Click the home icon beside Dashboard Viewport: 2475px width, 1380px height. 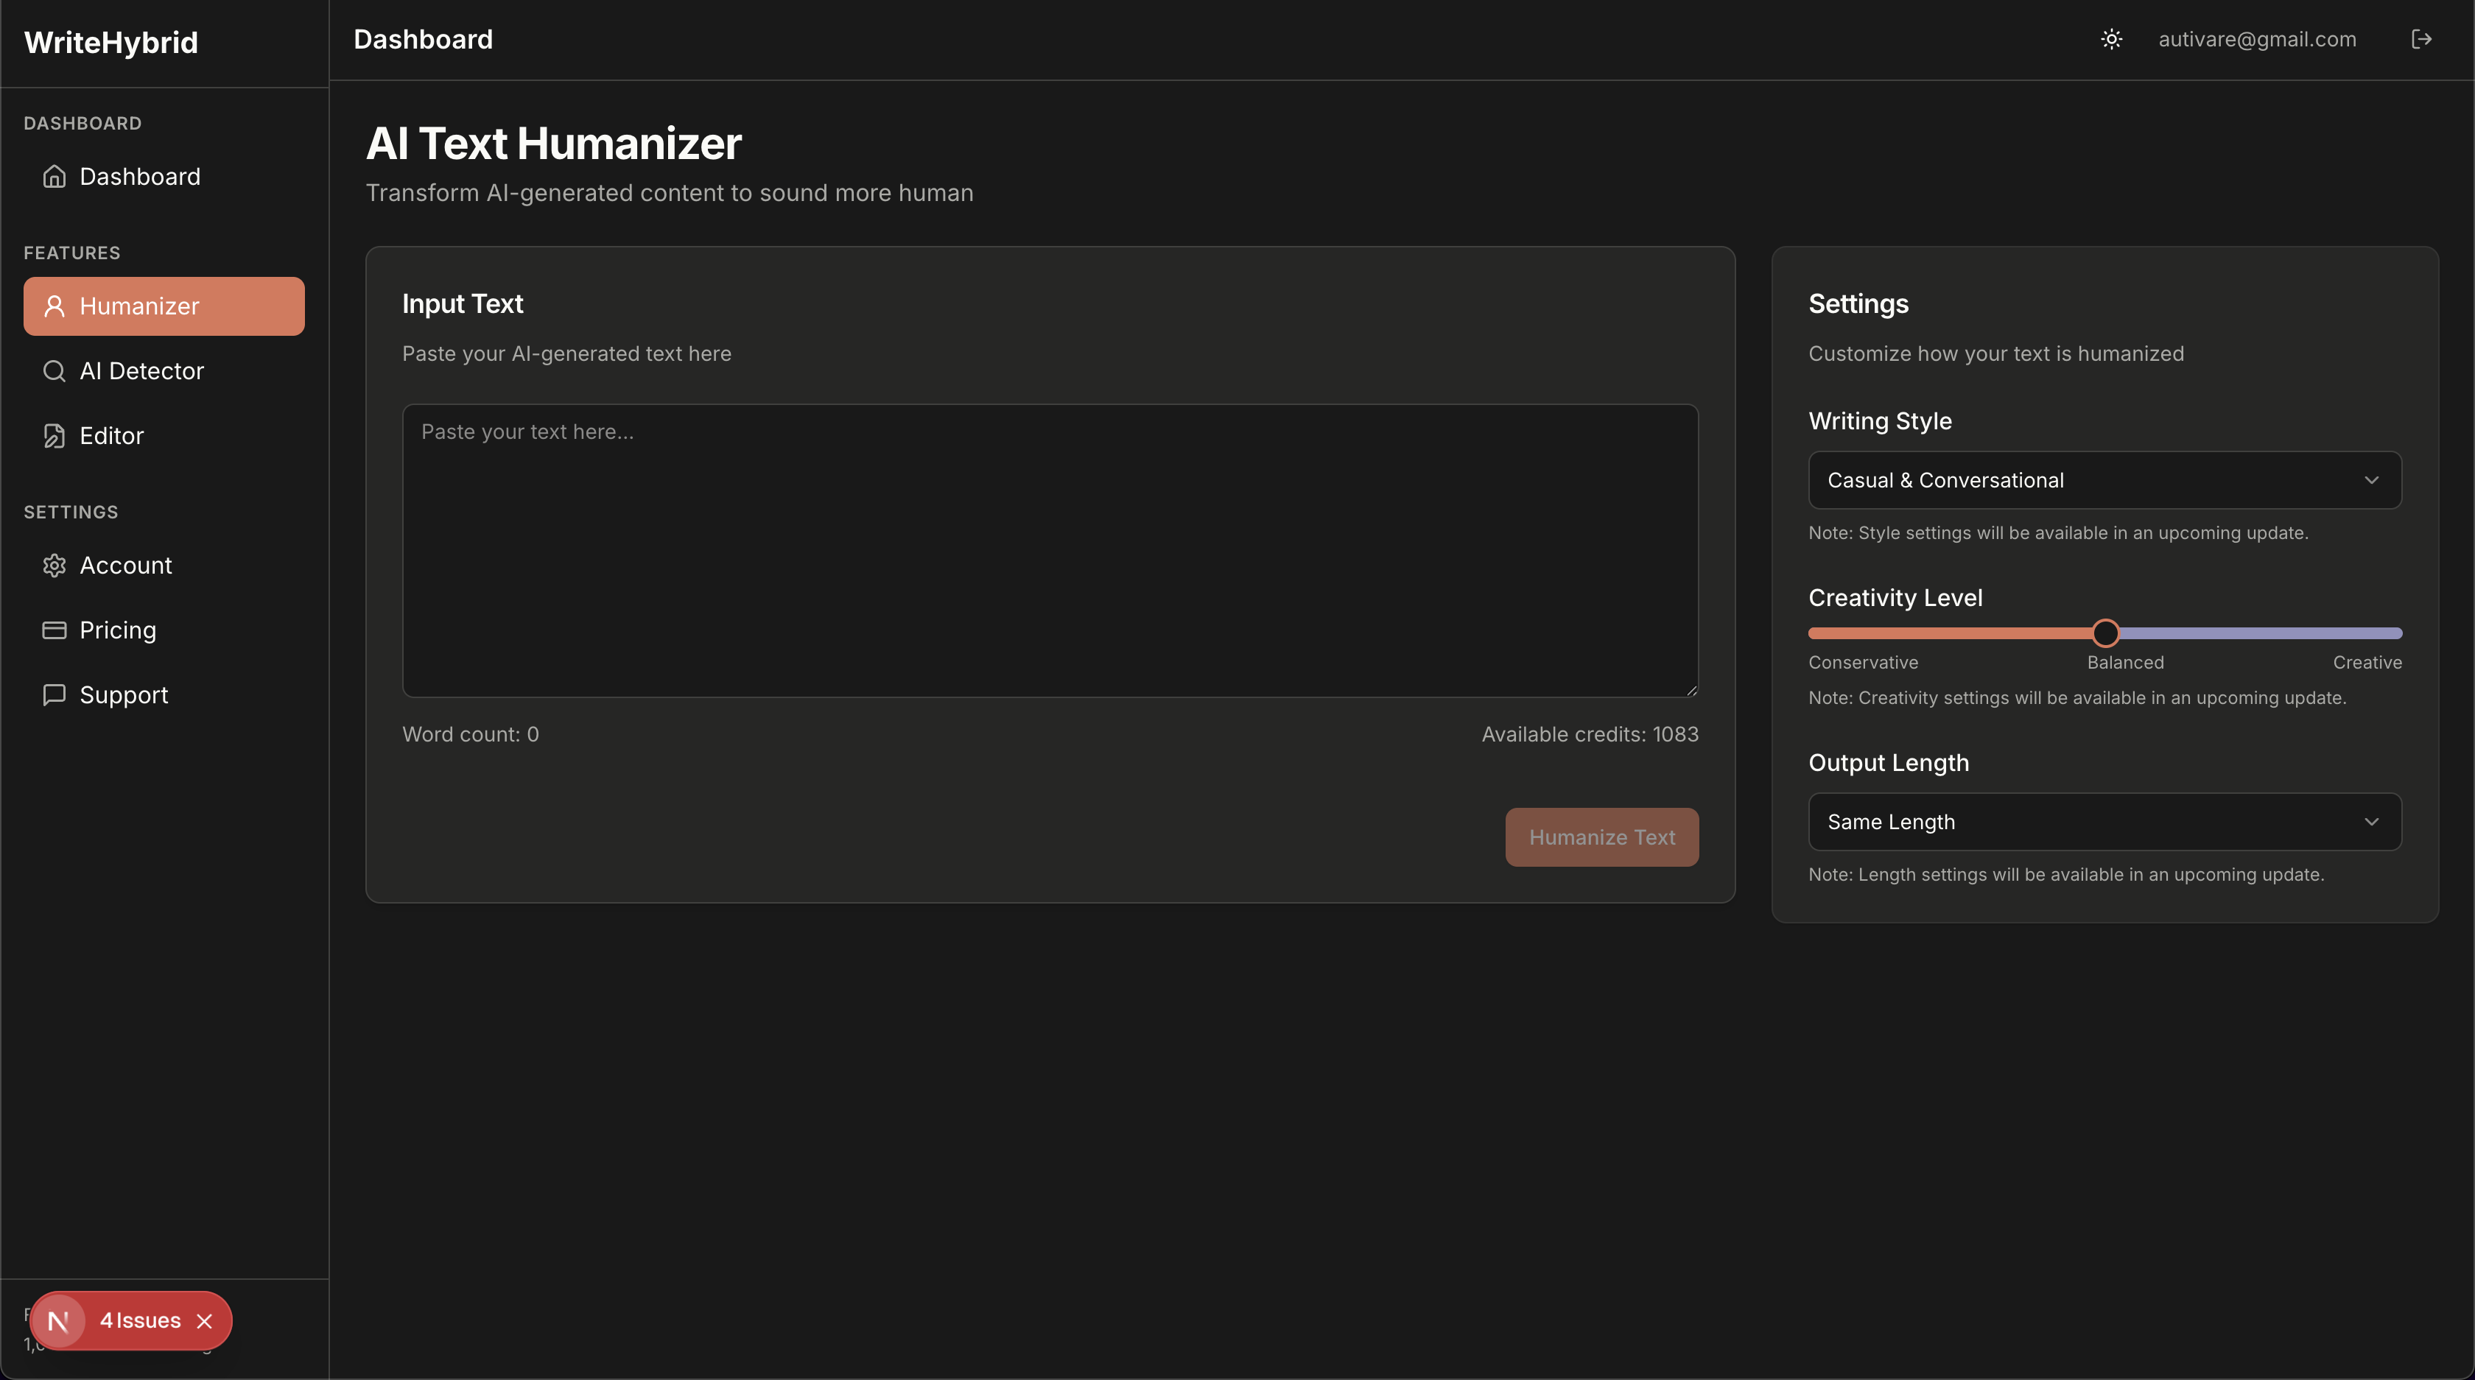(x=55, y=177)
